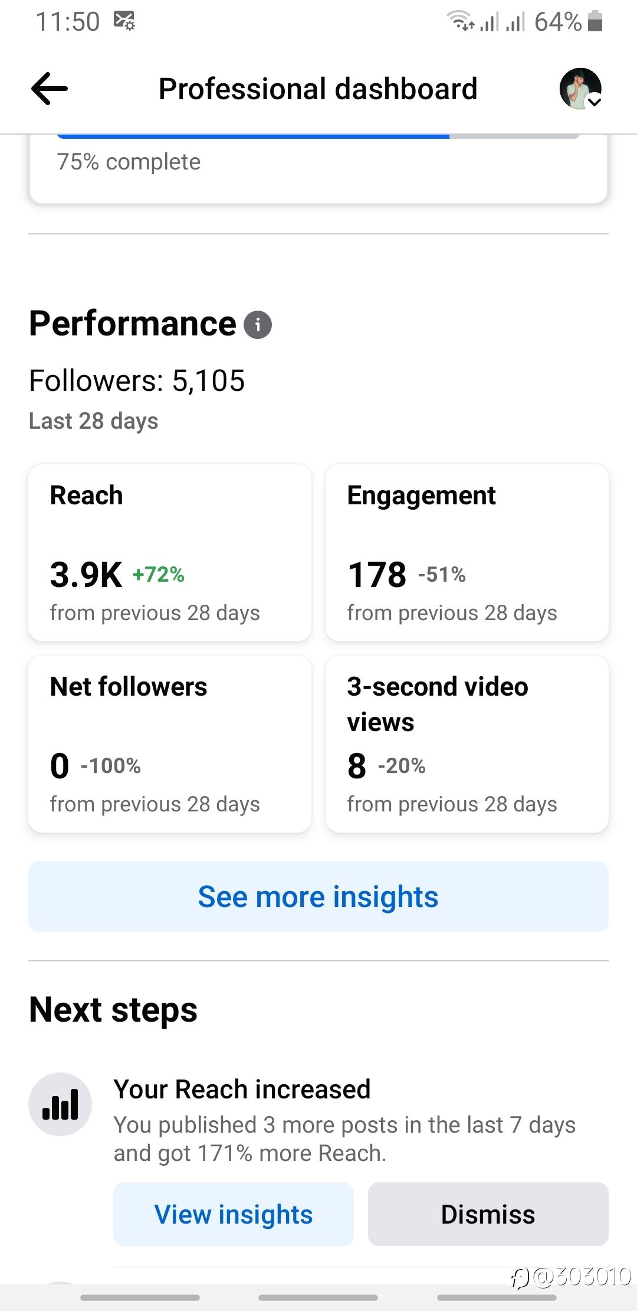Image resolution: width=637 pixels, height=1311 pixels.
Task: Tap the Performance info icon
Action: coord(258,325)
